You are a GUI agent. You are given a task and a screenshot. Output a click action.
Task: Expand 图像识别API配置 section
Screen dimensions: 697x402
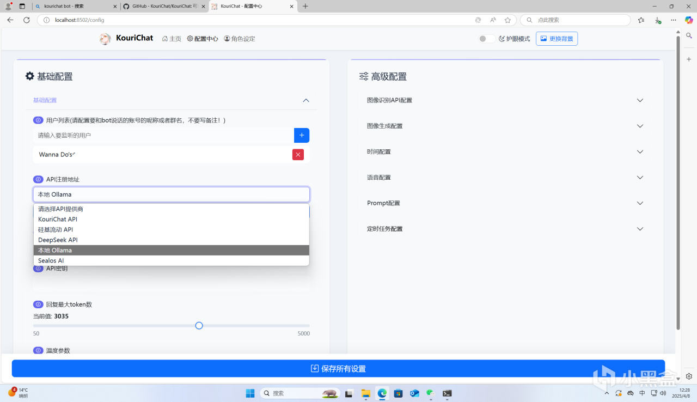click(505, 100)
